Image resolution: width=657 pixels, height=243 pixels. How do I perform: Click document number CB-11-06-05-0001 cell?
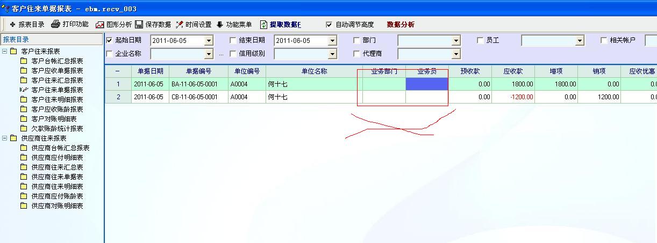(x=194, y=97)
